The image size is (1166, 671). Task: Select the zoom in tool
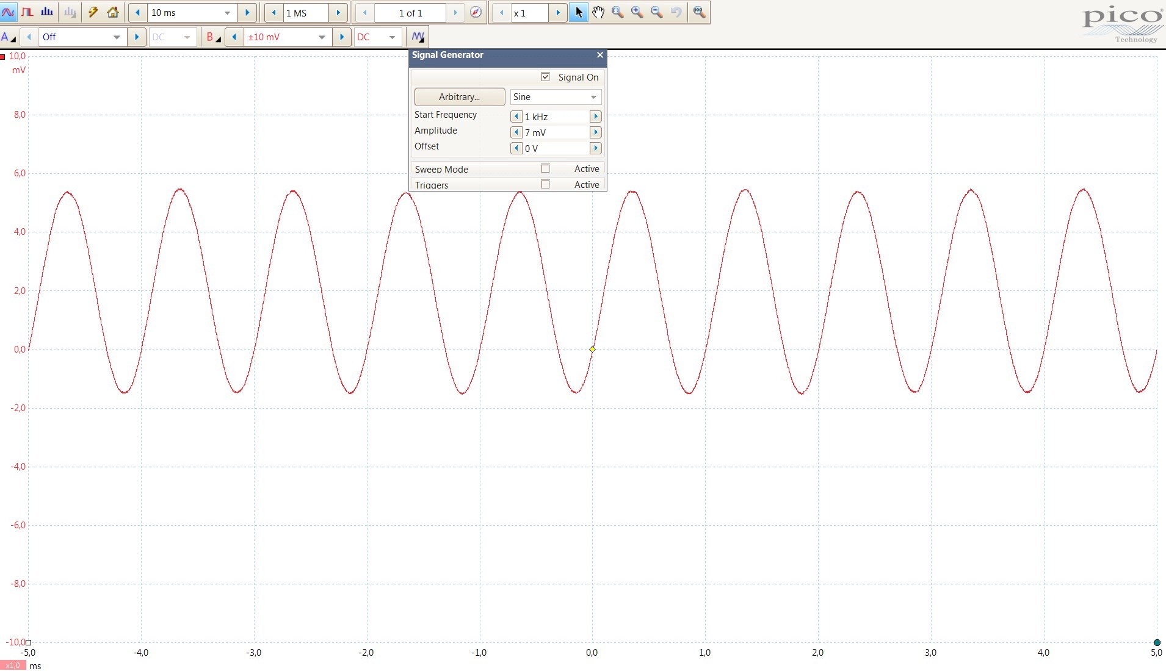[x=637, y=12]
